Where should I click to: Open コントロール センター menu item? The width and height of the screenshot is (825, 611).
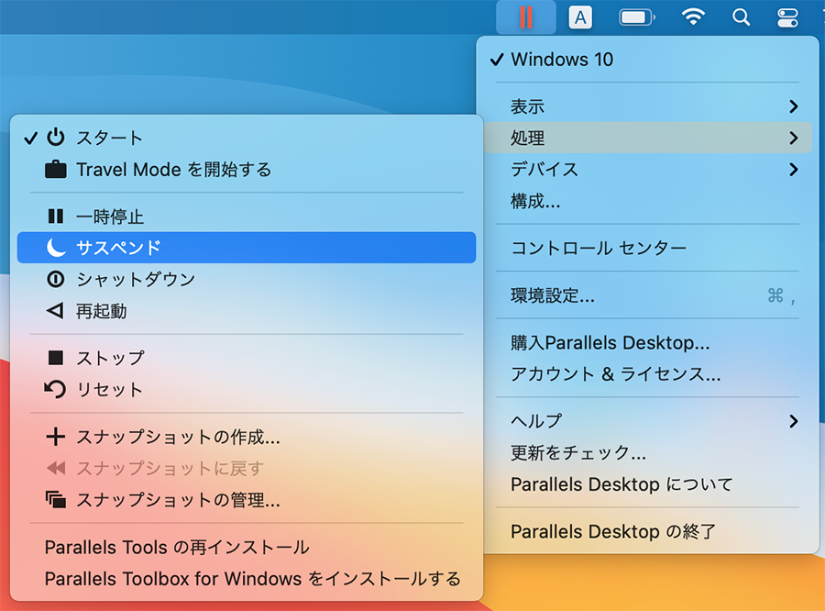(648, 248)
